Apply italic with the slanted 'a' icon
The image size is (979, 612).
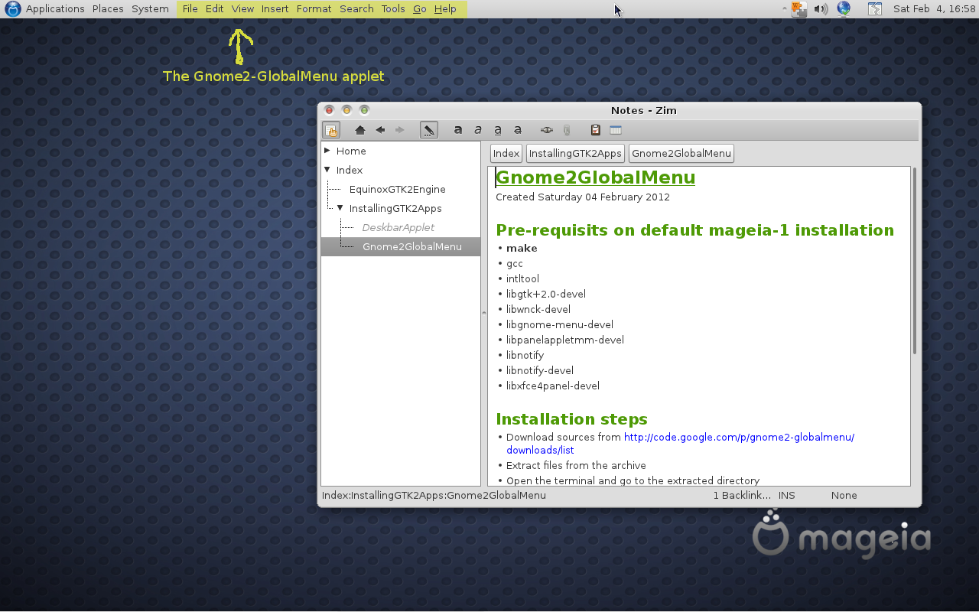(x=478, y=130)
